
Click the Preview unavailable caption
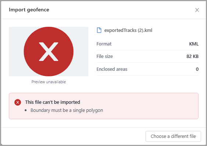[x=49, y=82]
